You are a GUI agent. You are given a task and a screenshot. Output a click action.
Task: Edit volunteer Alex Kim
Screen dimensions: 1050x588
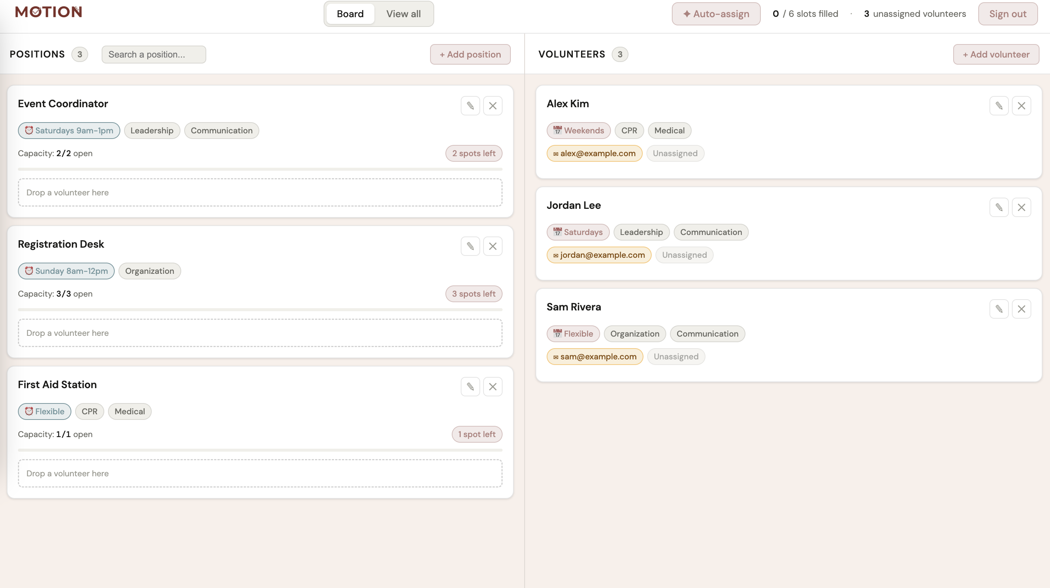999,106
